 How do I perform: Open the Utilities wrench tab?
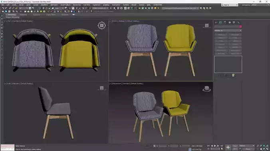(238, 23)
